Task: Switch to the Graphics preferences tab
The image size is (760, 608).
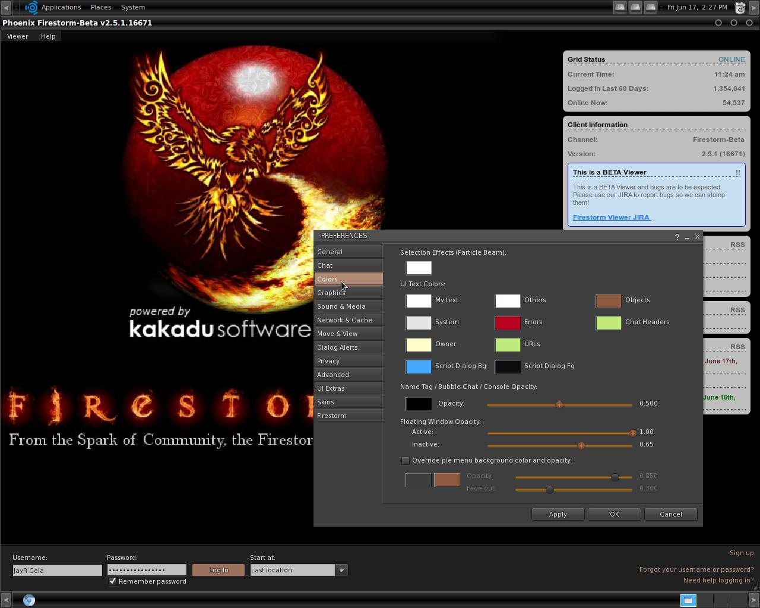Action: pos(349,293)
